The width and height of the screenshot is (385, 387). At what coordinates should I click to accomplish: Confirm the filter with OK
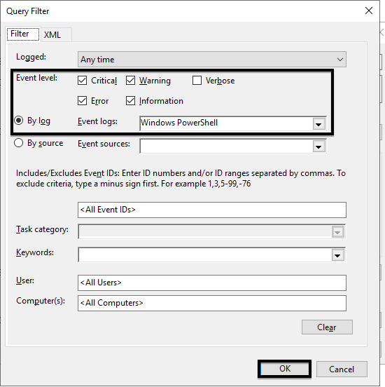[x=284, y=369]
